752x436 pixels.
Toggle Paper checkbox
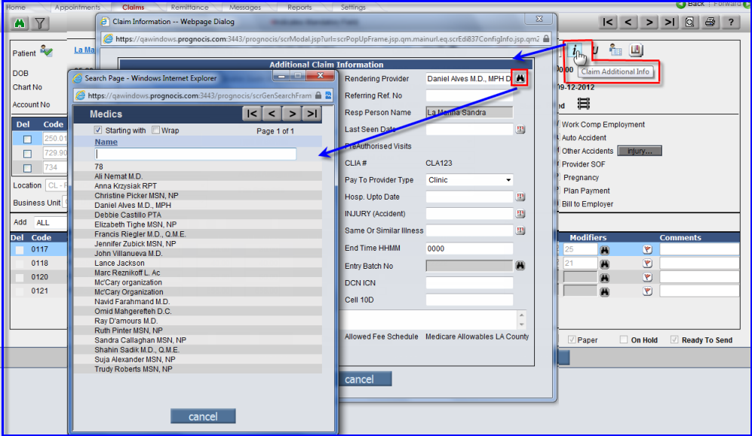572,340
